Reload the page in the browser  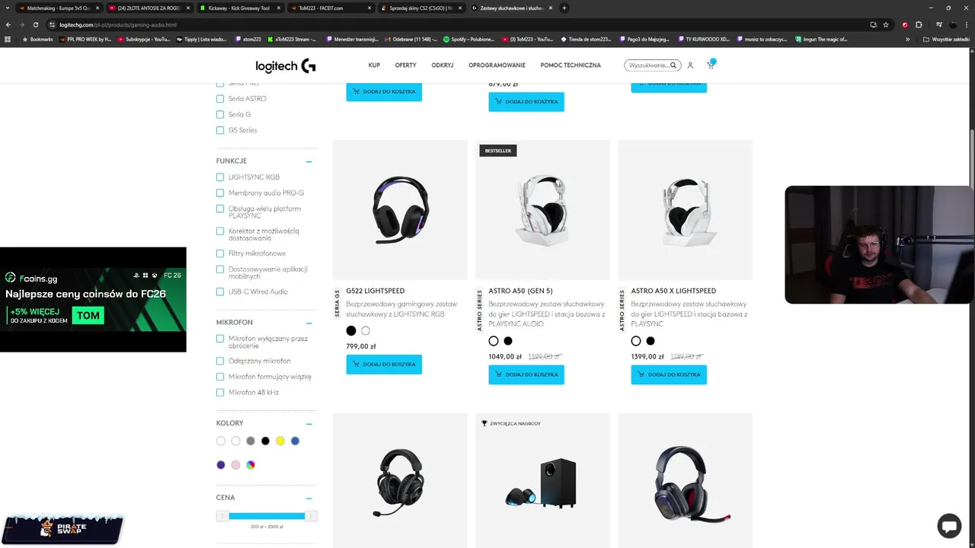coord(36,24)
